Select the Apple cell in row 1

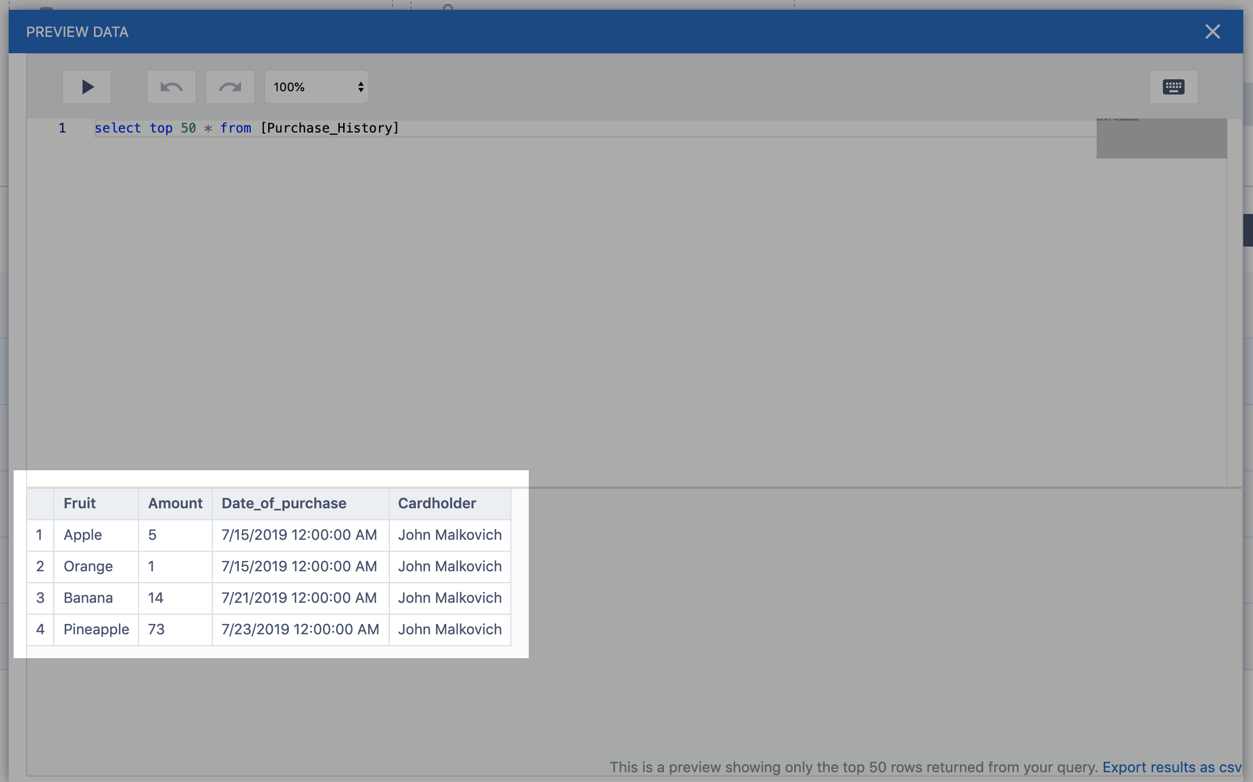pyautogui.click(x=83, y=535)
